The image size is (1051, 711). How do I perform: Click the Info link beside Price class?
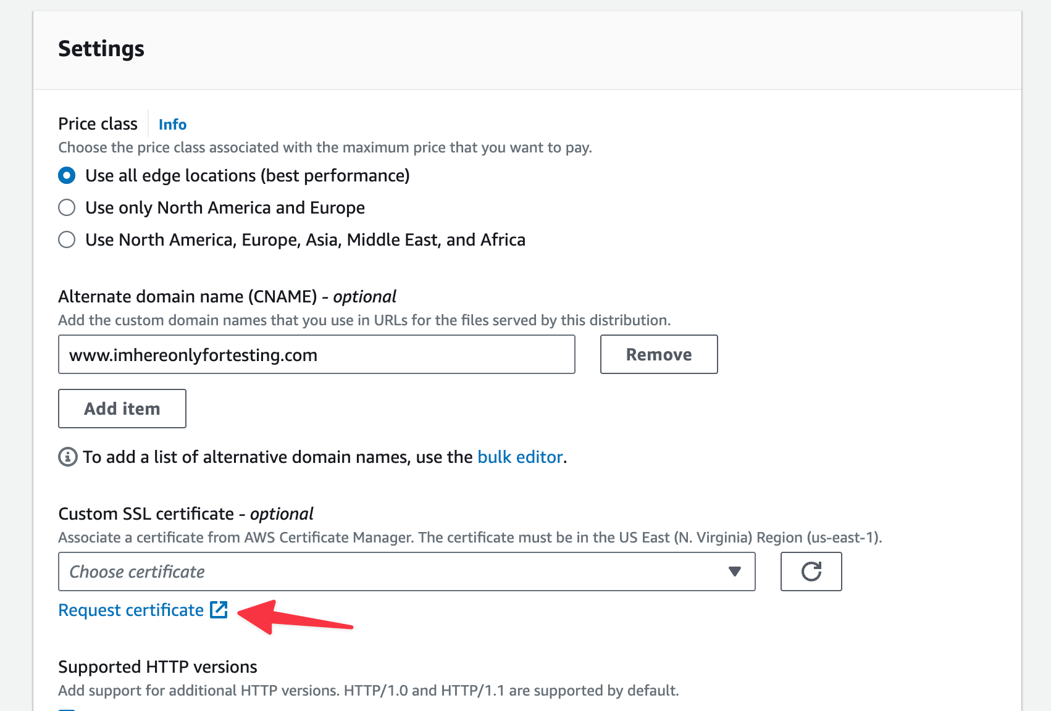pos(172,125)
